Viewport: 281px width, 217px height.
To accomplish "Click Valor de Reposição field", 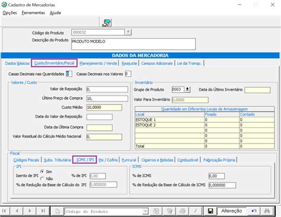I will click(107, 90).
